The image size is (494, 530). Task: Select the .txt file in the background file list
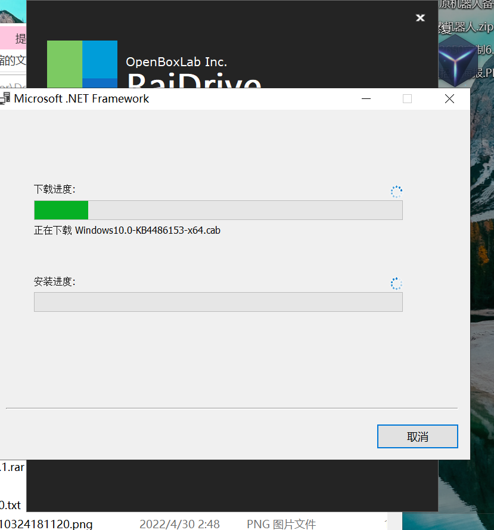[x=11, y=505]
